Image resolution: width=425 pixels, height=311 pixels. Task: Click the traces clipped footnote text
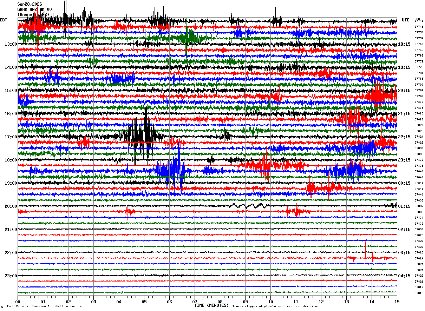coord(275,306)
